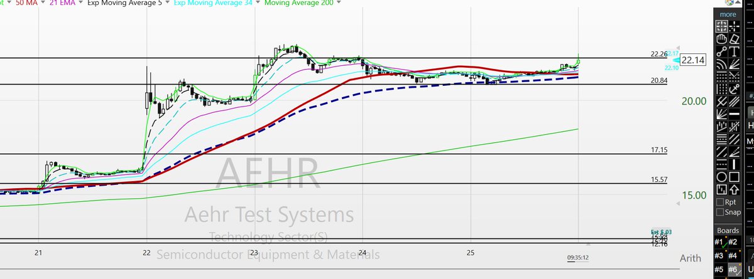754x279 pixels.
Task: Click the 'more' drawing tools button
Action: tap(728, 14)
